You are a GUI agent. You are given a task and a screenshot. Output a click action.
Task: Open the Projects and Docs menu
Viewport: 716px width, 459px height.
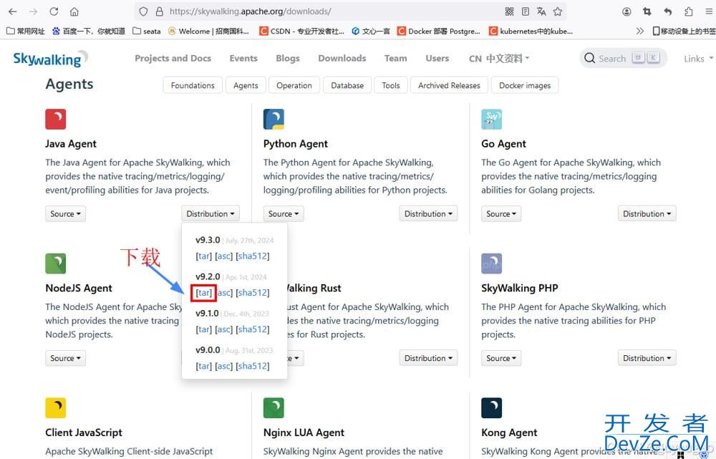coord(173,59)
